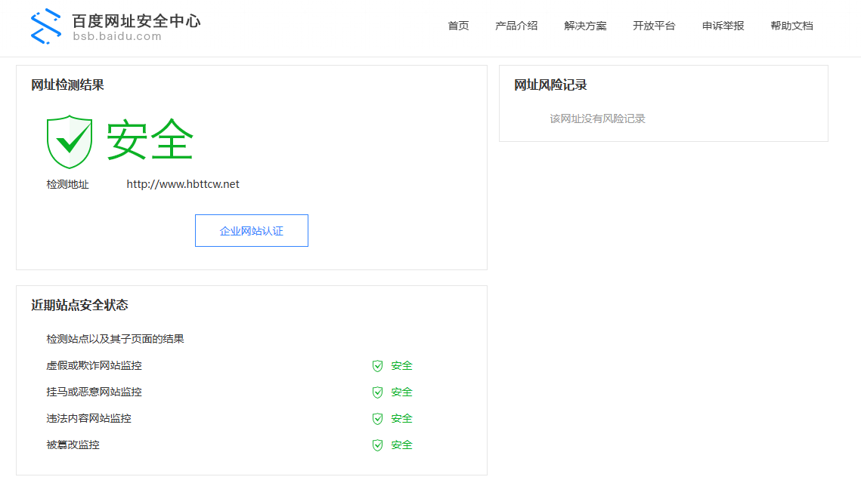Click the shield icon for 虚假或欺诈网站监控
The width and height of the screenshot is (861, 480).
377,366
